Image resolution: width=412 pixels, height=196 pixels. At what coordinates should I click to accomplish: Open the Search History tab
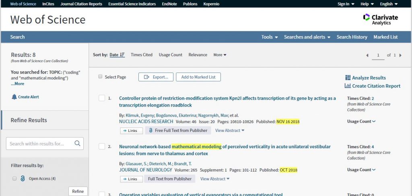(352, 37)
